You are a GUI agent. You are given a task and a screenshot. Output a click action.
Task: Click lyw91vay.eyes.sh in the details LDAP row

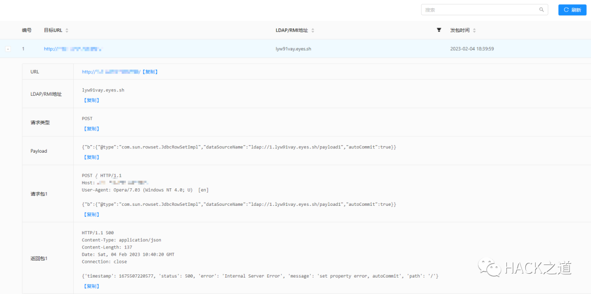point(103,90)
